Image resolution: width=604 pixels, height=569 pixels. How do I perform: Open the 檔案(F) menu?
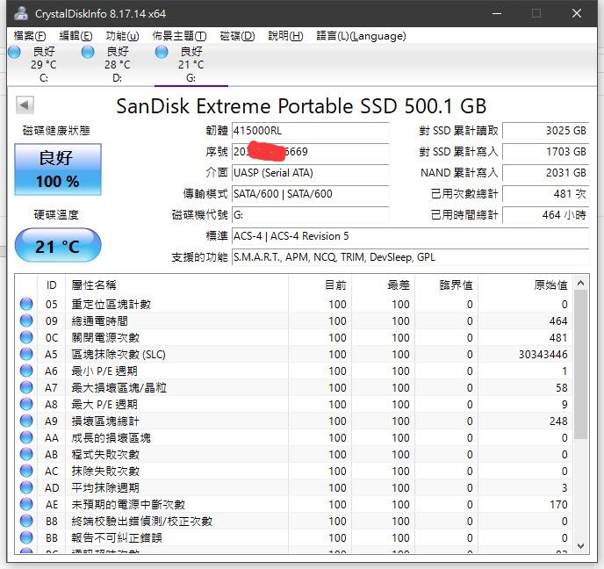click(30, 36)
